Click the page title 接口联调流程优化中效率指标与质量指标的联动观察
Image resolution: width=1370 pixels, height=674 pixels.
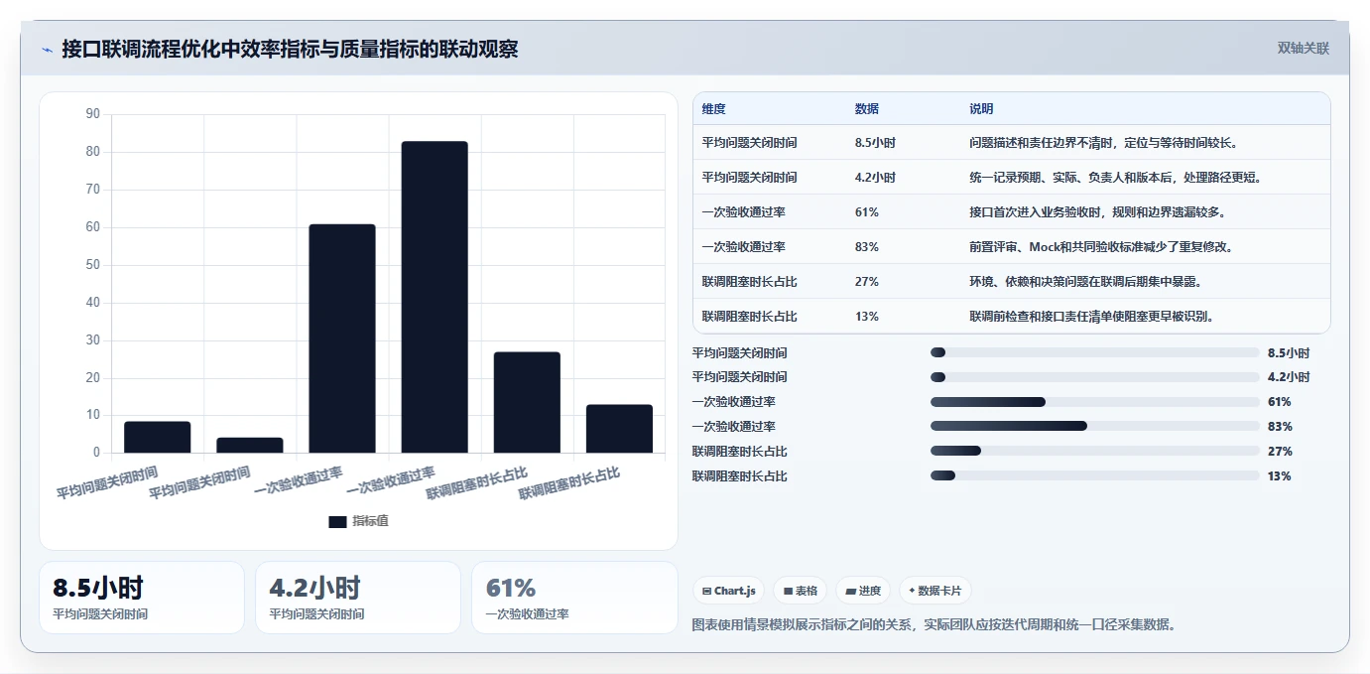coord(290,49)
